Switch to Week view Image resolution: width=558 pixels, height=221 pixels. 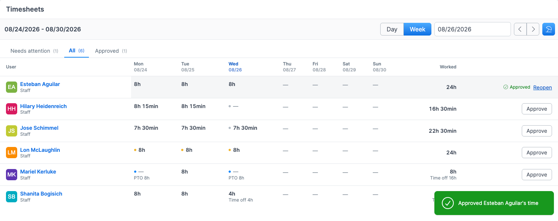[418, 29]
